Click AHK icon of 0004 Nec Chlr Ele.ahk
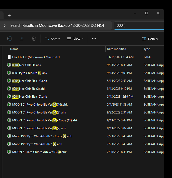This screenshot has width=172, height=178. coord(9,65)
